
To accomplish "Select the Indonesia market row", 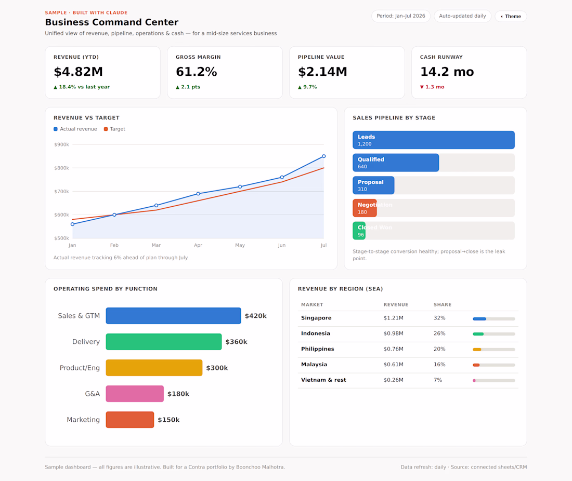I will (408, 334).
